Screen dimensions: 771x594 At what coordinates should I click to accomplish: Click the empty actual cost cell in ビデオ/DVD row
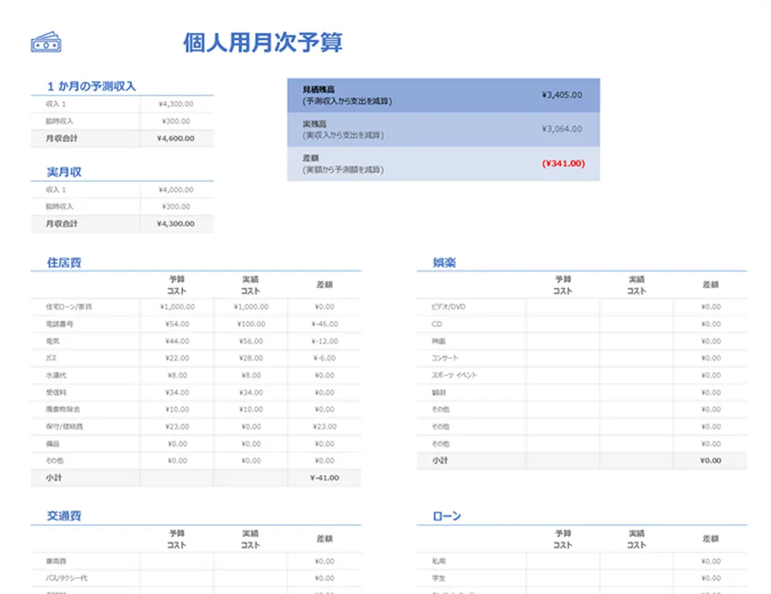(x=637, y=307)
